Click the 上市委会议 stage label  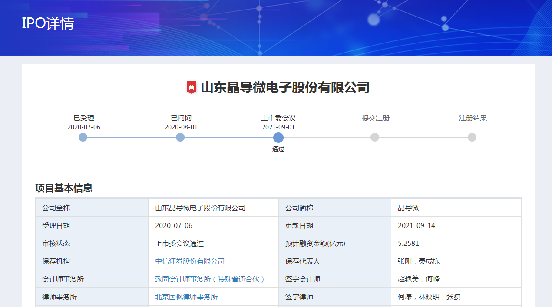point(278,118)
